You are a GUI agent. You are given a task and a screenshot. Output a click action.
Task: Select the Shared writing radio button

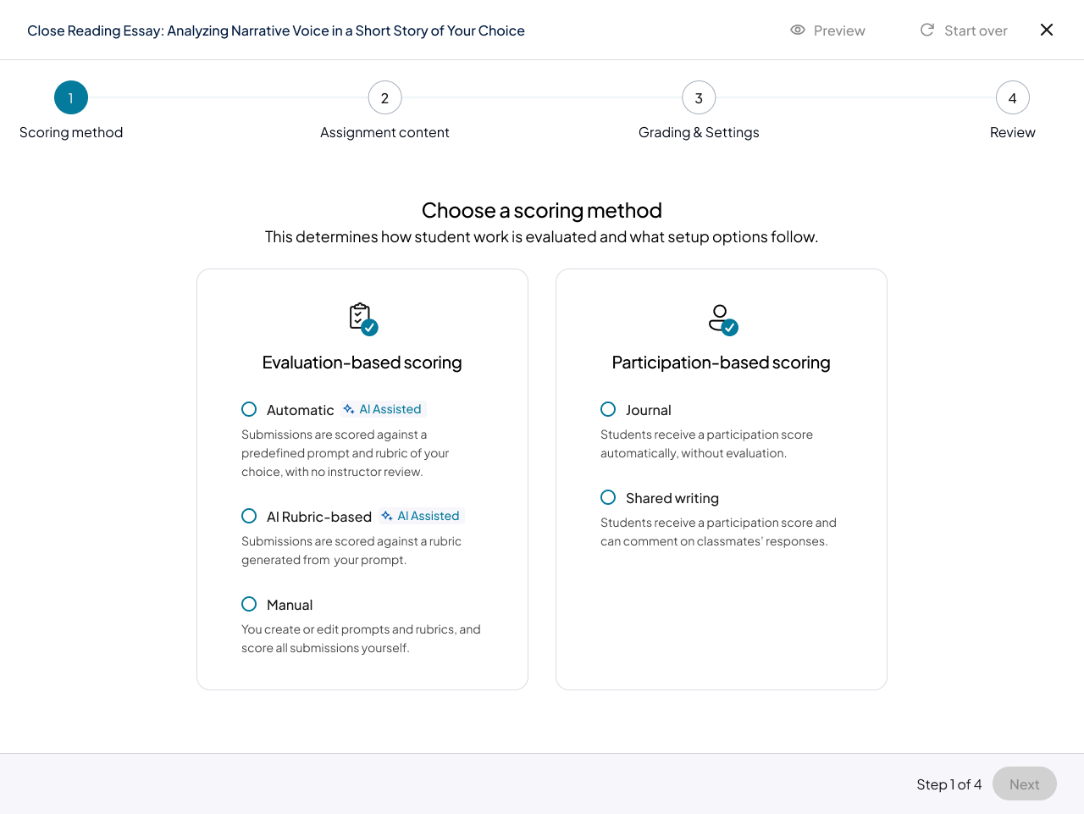click(608, 497)
